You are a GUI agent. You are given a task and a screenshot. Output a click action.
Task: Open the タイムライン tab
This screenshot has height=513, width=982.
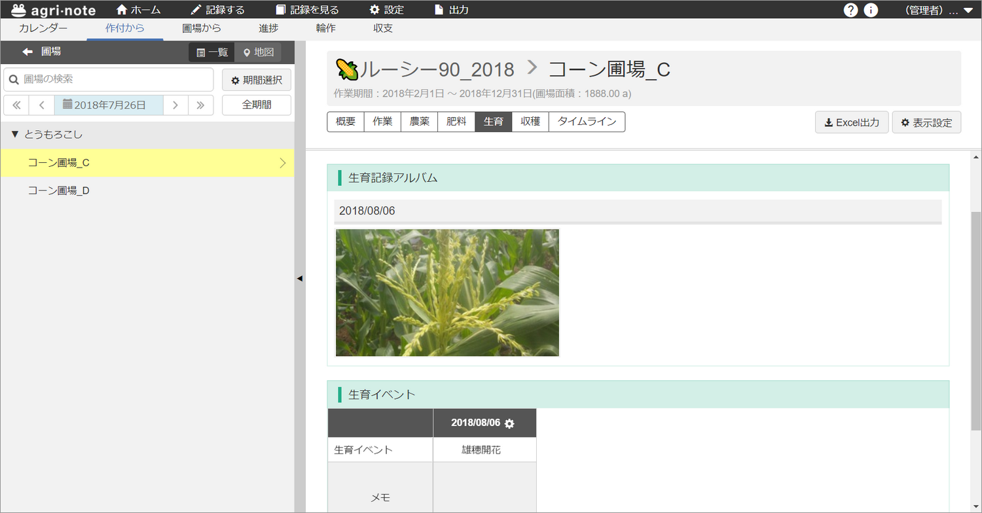(x=587, y=122)
